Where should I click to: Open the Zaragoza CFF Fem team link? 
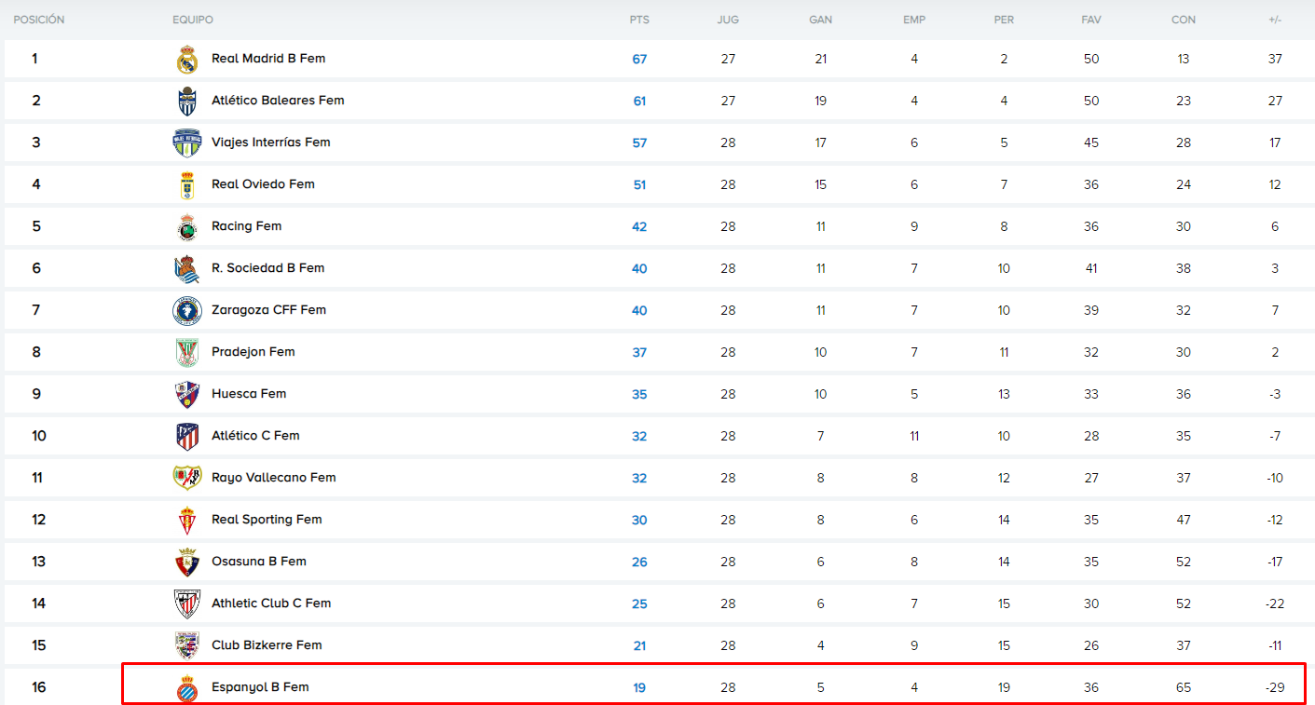[268, 310]
